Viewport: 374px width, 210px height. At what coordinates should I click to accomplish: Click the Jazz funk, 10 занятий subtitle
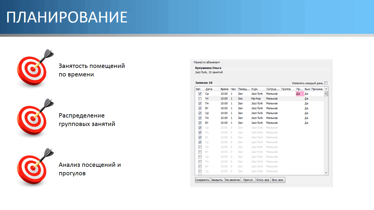click(209, 72)
